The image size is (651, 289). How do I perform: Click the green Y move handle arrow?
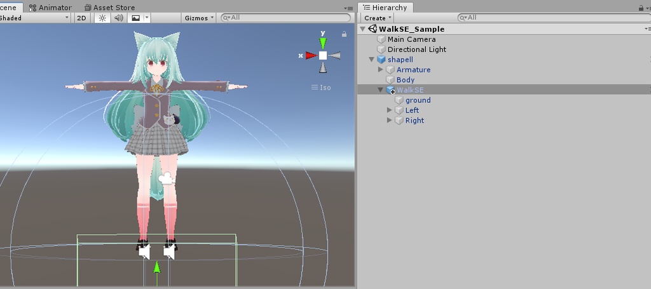(x=157, y=267)
